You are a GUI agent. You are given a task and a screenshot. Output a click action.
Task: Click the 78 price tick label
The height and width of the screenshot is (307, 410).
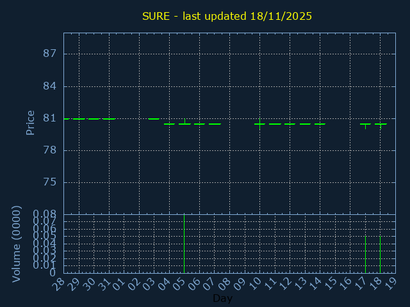tap(49, 150)
